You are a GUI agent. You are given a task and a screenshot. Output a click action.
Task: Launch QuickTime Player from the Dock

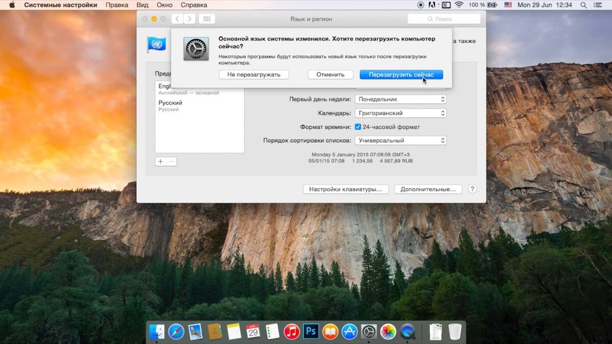pyautogui.click(x=407, y=332)
